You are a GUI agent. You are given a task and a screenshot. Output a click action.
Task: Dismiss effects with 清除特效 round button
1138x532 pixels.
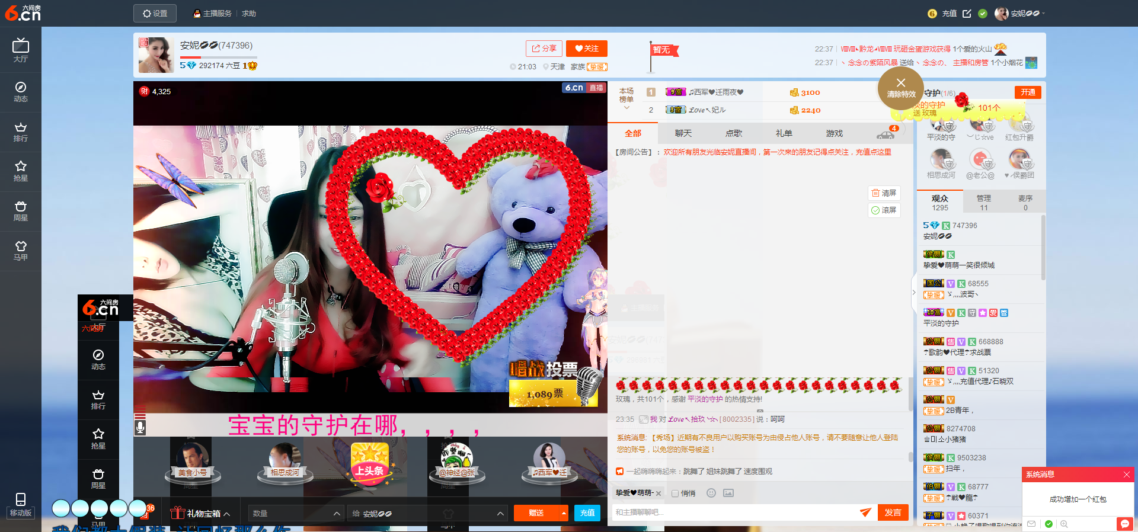coord(901,88)
